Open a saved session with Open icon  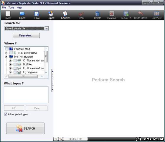pos(22,14)
